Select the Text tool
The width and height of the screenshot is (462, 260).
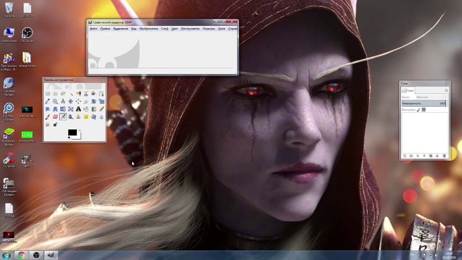[x=78, y=109]
